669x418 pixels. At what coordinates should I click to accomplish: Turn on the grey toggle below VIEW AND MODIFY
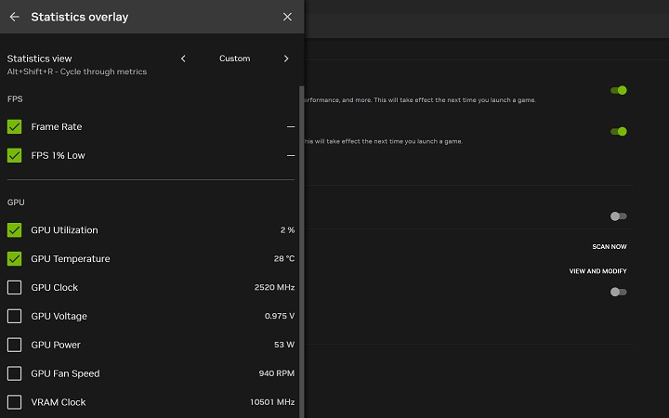click(x=618, y=292)
